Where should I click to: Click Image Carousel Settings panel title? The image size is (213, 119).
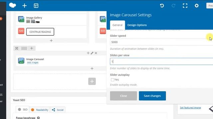131,15
